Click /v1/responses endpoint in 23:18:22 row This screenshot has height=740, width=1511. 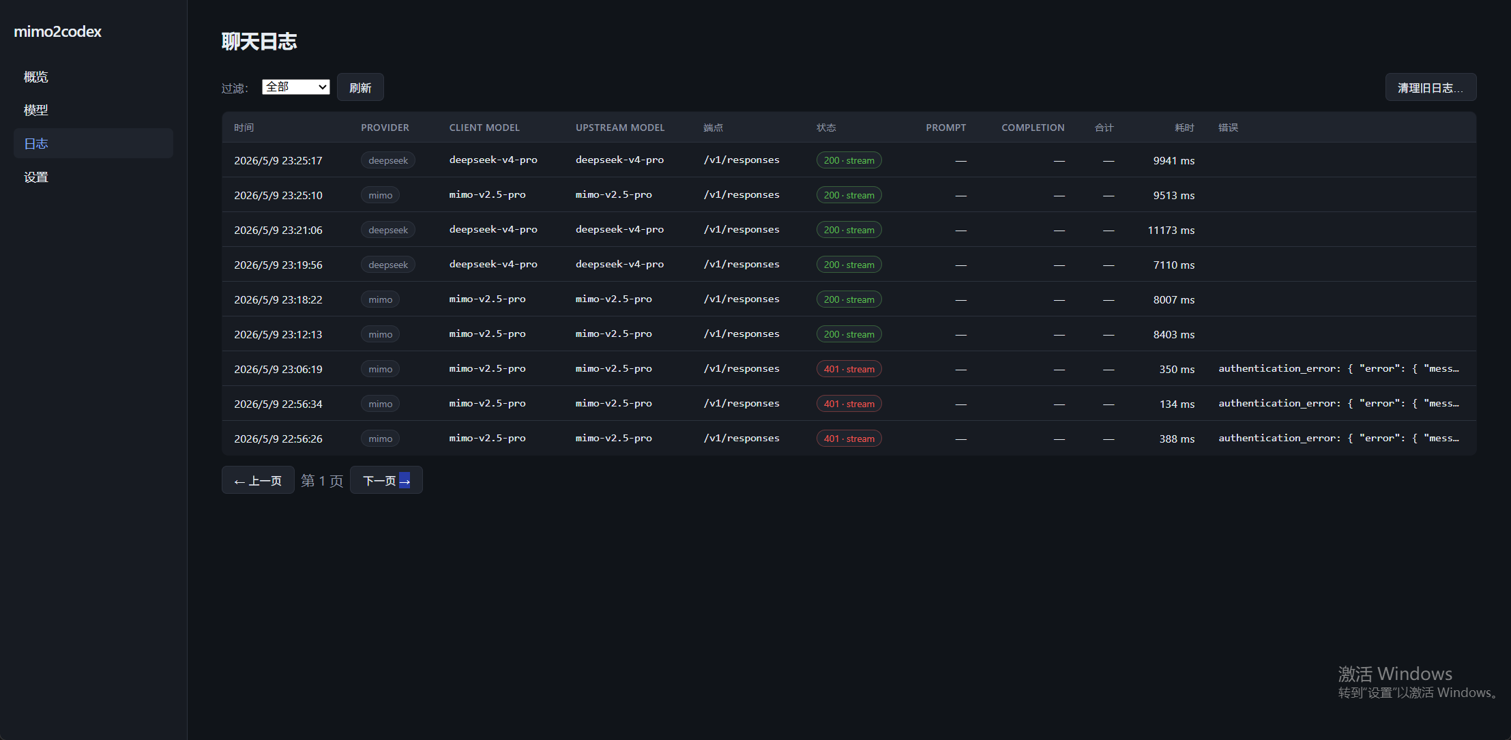(x=742, y=299)
